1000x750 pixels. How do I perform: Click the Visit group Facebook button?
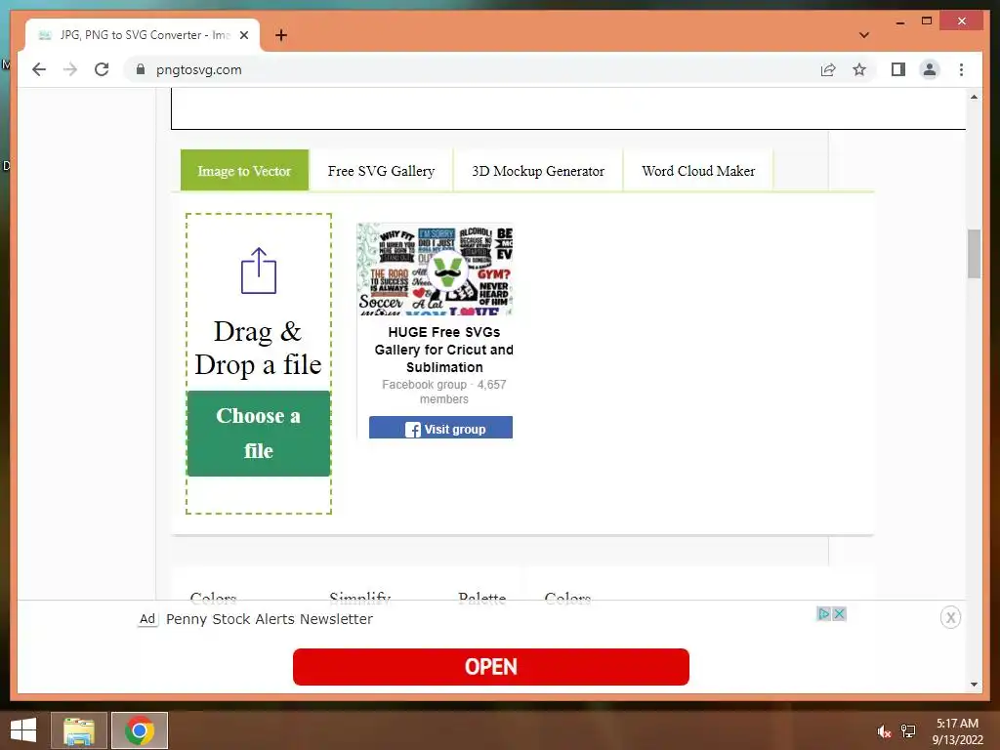(x=440, y=428)
